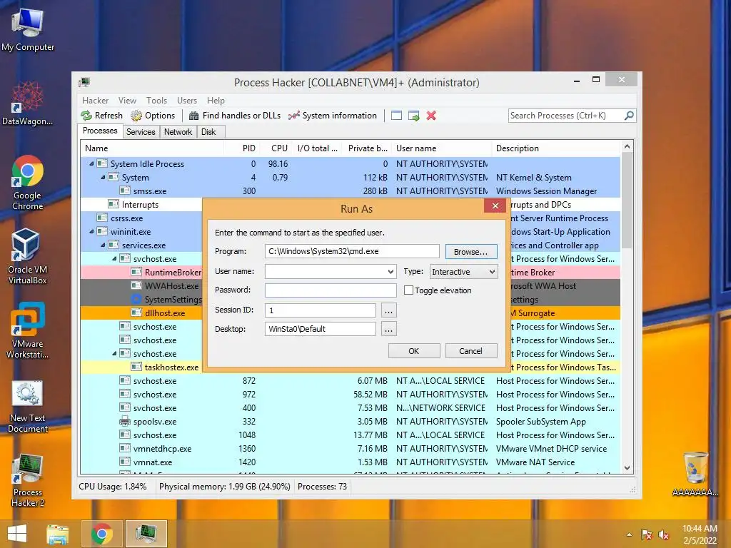
Task: Click the find window toolbar icon
Action: (396, 116)
